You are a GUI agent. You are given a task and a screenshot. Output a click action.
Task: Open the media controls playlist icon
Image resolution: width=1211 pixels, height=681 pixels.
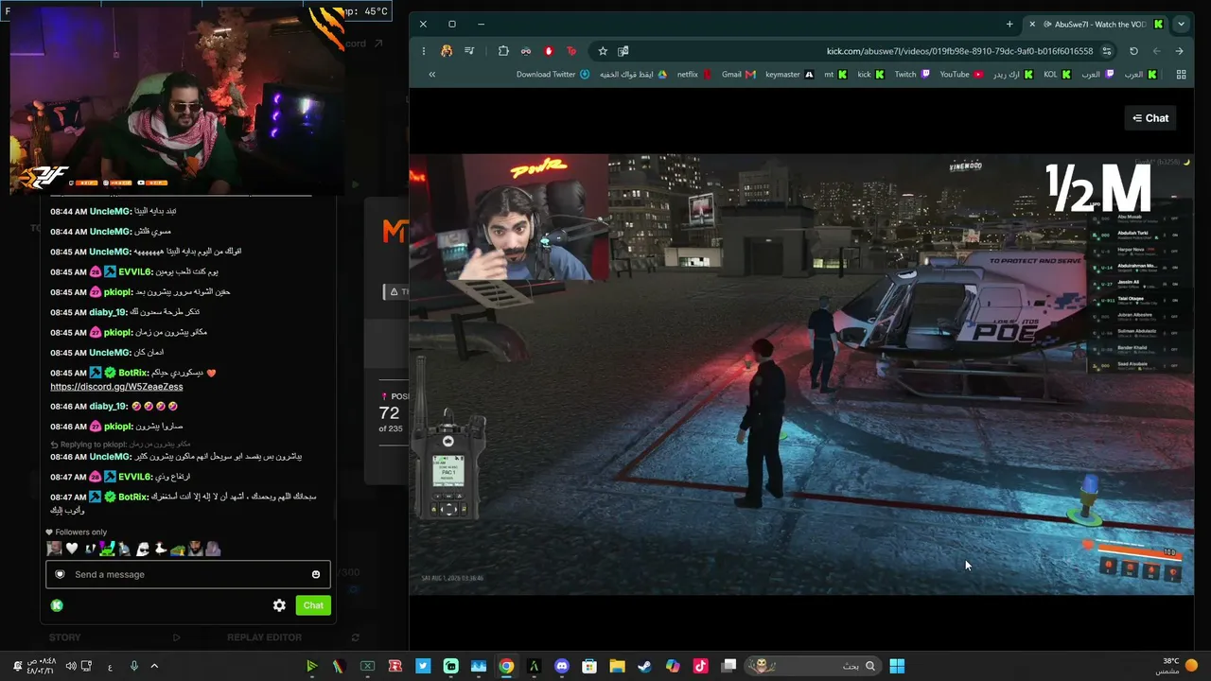click(x=469, y=51)
